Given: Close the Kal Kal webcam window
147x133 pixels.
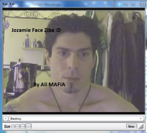Looking at the screenshot, I should [143, 4].
